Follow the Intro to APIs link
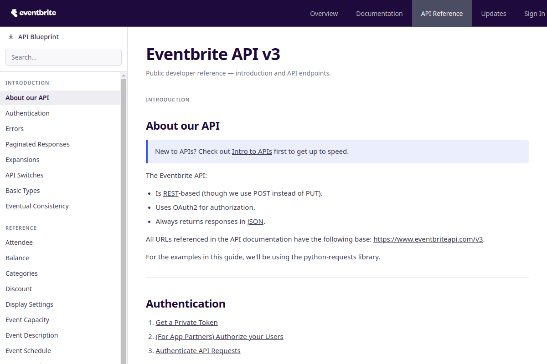This screenshot has width=547, height=364. pos(252,152)
